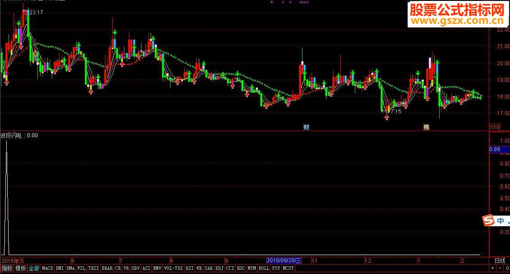The height and width of the screenshot is (274, 510).
Task: Switch to the ASI indicator
Action: [147, 269]
